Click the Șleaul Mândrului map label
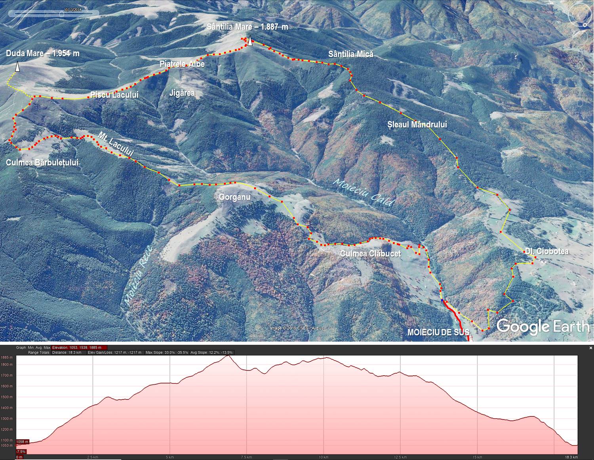This screenshot has width=594, height=460. tap(417, 125)
